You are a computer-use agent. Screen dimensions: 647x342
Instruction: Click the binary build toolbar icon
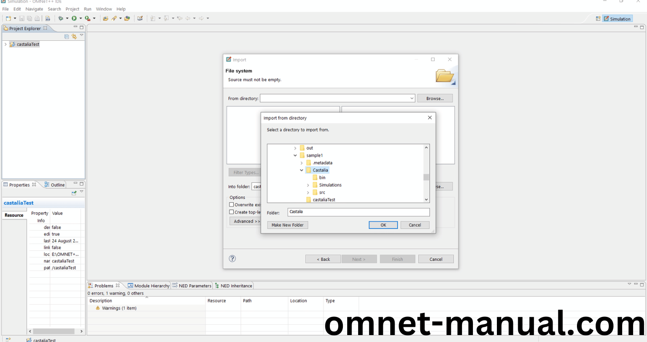48,18
